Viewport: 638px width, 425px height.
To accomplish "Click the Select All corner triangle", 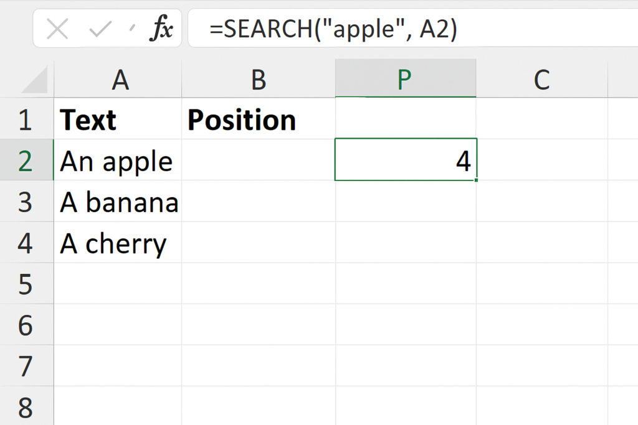I will pyautogui.click(x=35, y=81).
